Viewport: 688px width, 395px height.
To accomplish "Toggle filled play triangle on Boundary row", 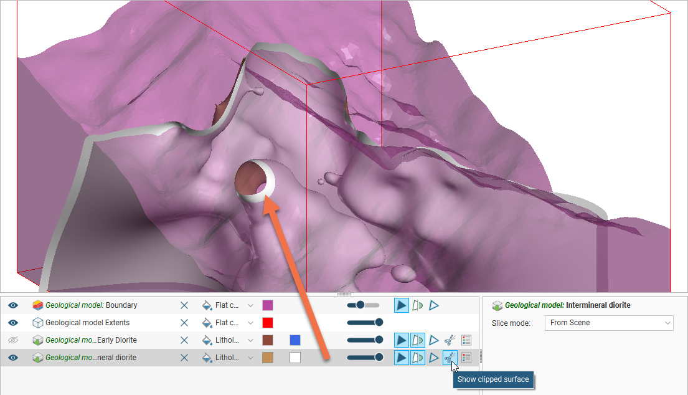I will click(x=402, y=305).
